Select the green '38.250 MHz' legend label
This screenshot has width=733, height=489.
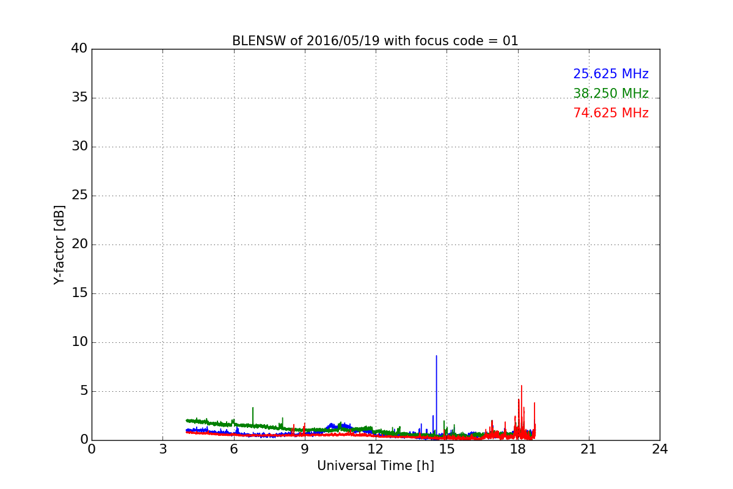611,94
